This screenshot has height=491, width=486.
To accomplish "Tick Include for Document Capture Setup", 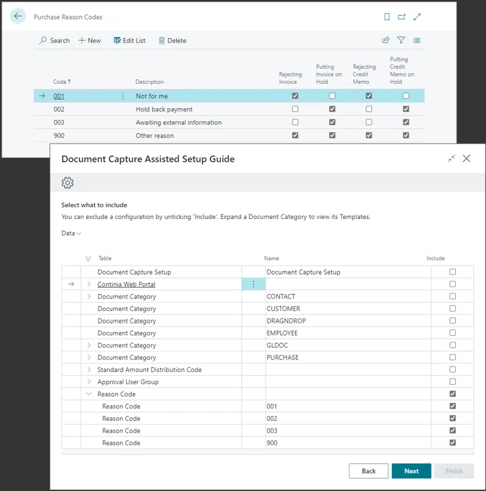I will [x=452, y=272].
